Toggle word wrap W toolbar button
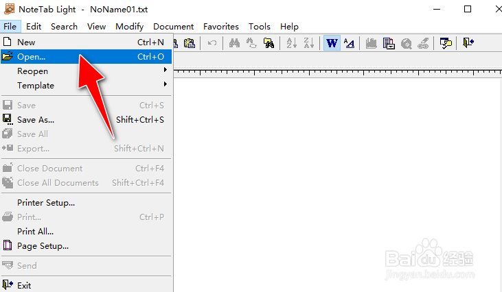502x292 pixels. 332,42
